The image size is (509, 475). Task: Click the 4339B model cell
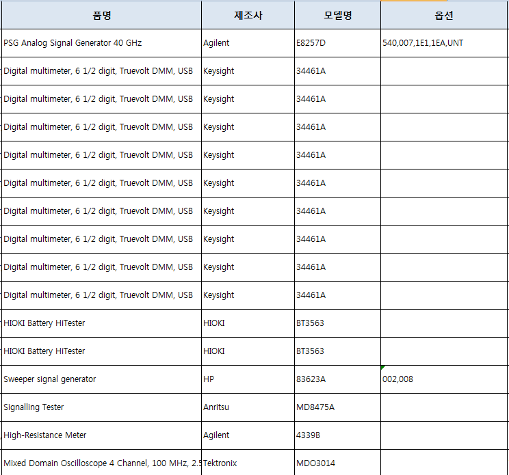pyautogui.click(x=337, y=435)
